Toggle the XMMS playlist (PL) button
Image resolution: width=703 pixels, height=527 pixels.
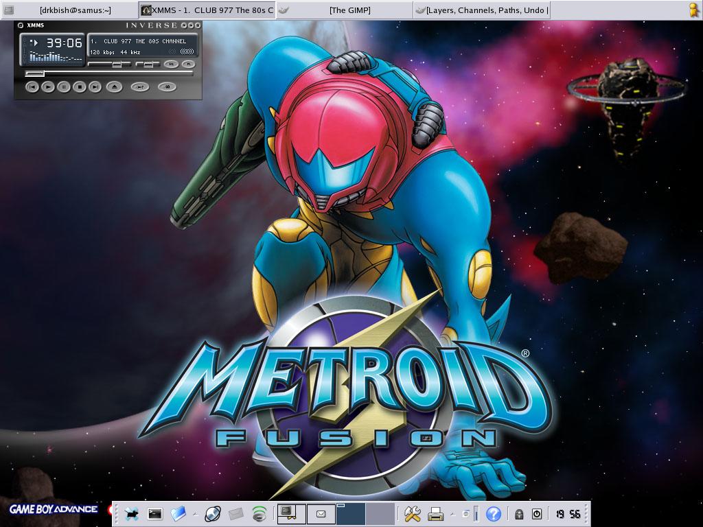(188, 64)
